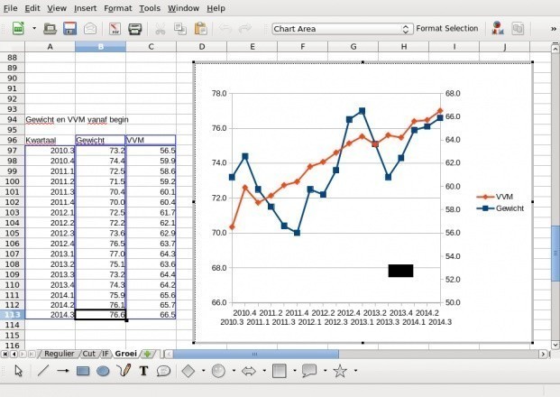Viewport: 560px width, 397px height.
Task: Pick the Line drawing tool
Action: [42, 370]
